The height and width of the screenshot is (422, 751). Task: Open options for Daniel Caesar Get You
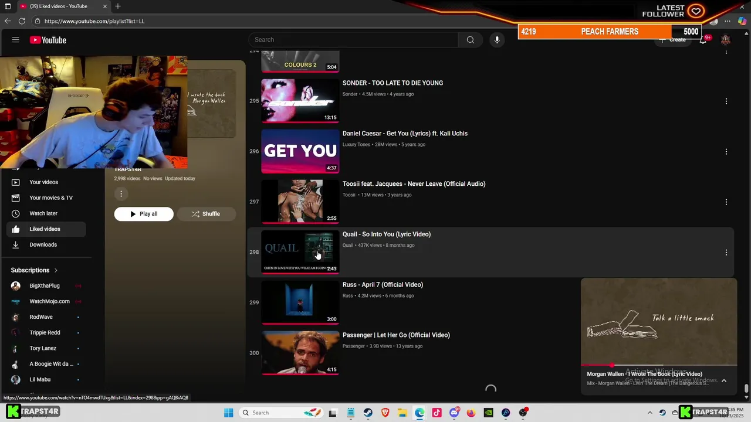(726, 152)
